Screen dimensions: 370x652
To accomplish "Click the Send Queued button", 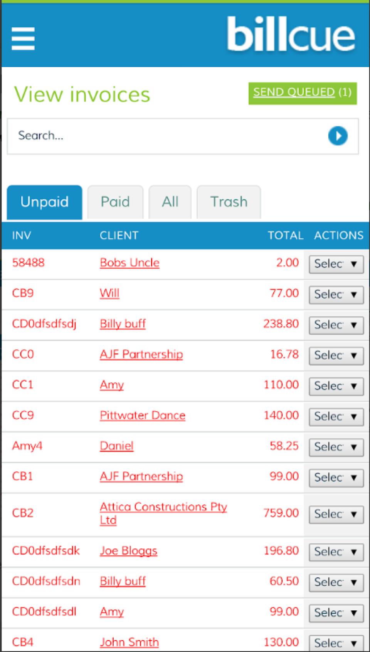I will pyautogui.click(x=302, y=93).
